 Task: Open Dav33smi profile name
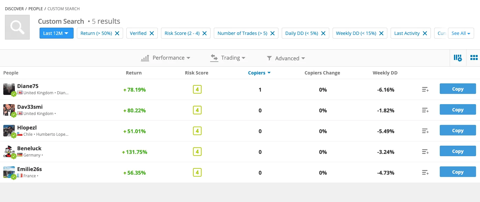(x=30, y=107)
